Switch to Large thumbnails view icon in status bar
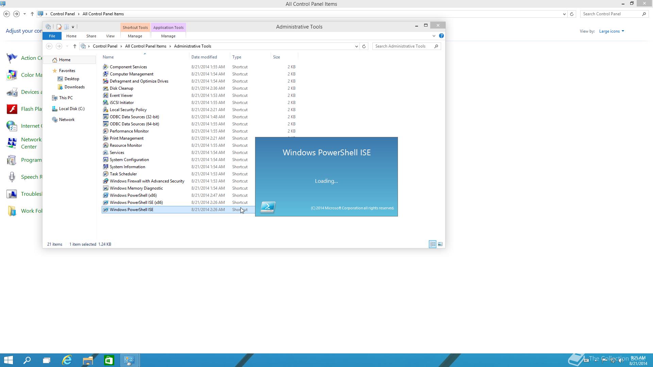Image resolution: width=653 pixels, height=367 pixels. pos(440,244)
